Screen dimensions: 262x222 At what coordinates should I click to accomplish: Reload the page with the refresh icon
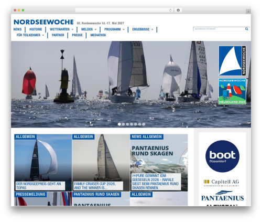pyautogui.click(x=170, y=10)
